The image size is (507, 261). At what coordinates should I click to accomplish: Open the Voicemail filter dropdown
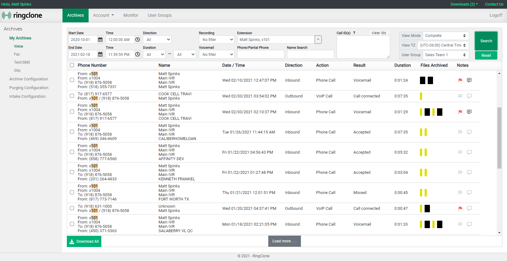[217, 54]
